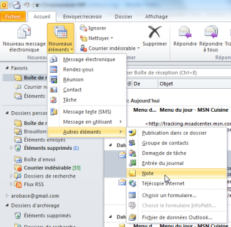This screenshot has width=231, height=227.
Task: Click the Ignorer icon in ribbon
Action: [83, 28]
